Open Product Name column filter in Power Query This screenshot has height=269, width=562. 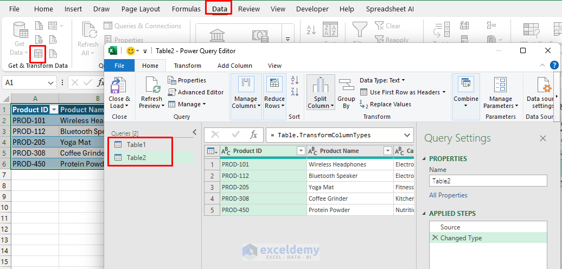388,151
